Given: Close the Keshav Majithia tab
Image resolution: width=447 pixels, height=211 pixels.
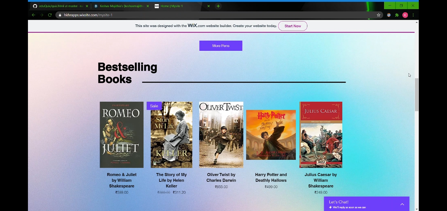Looking at the screenshot, I should pyautogui.click(x=148, y=6).
